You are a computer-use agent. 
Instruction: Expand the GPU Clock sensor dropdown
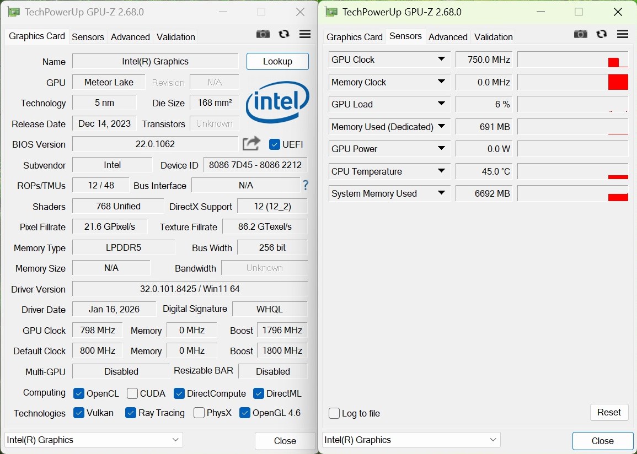(x=441, y=60)
